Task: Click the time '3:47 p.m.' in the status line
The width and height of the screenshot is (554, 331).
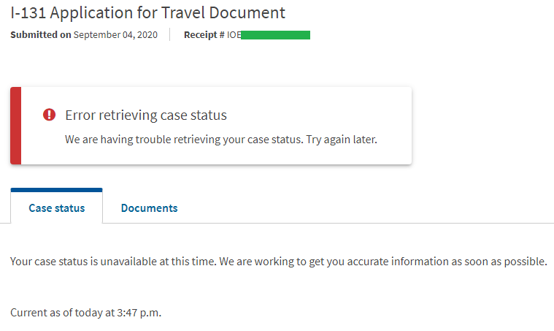Action: (x=139, y=313)
